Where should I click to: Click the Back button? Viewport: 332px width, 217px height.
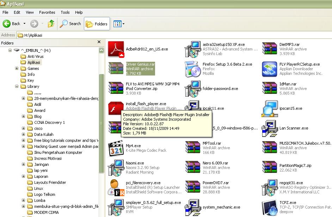coord(12,24)
